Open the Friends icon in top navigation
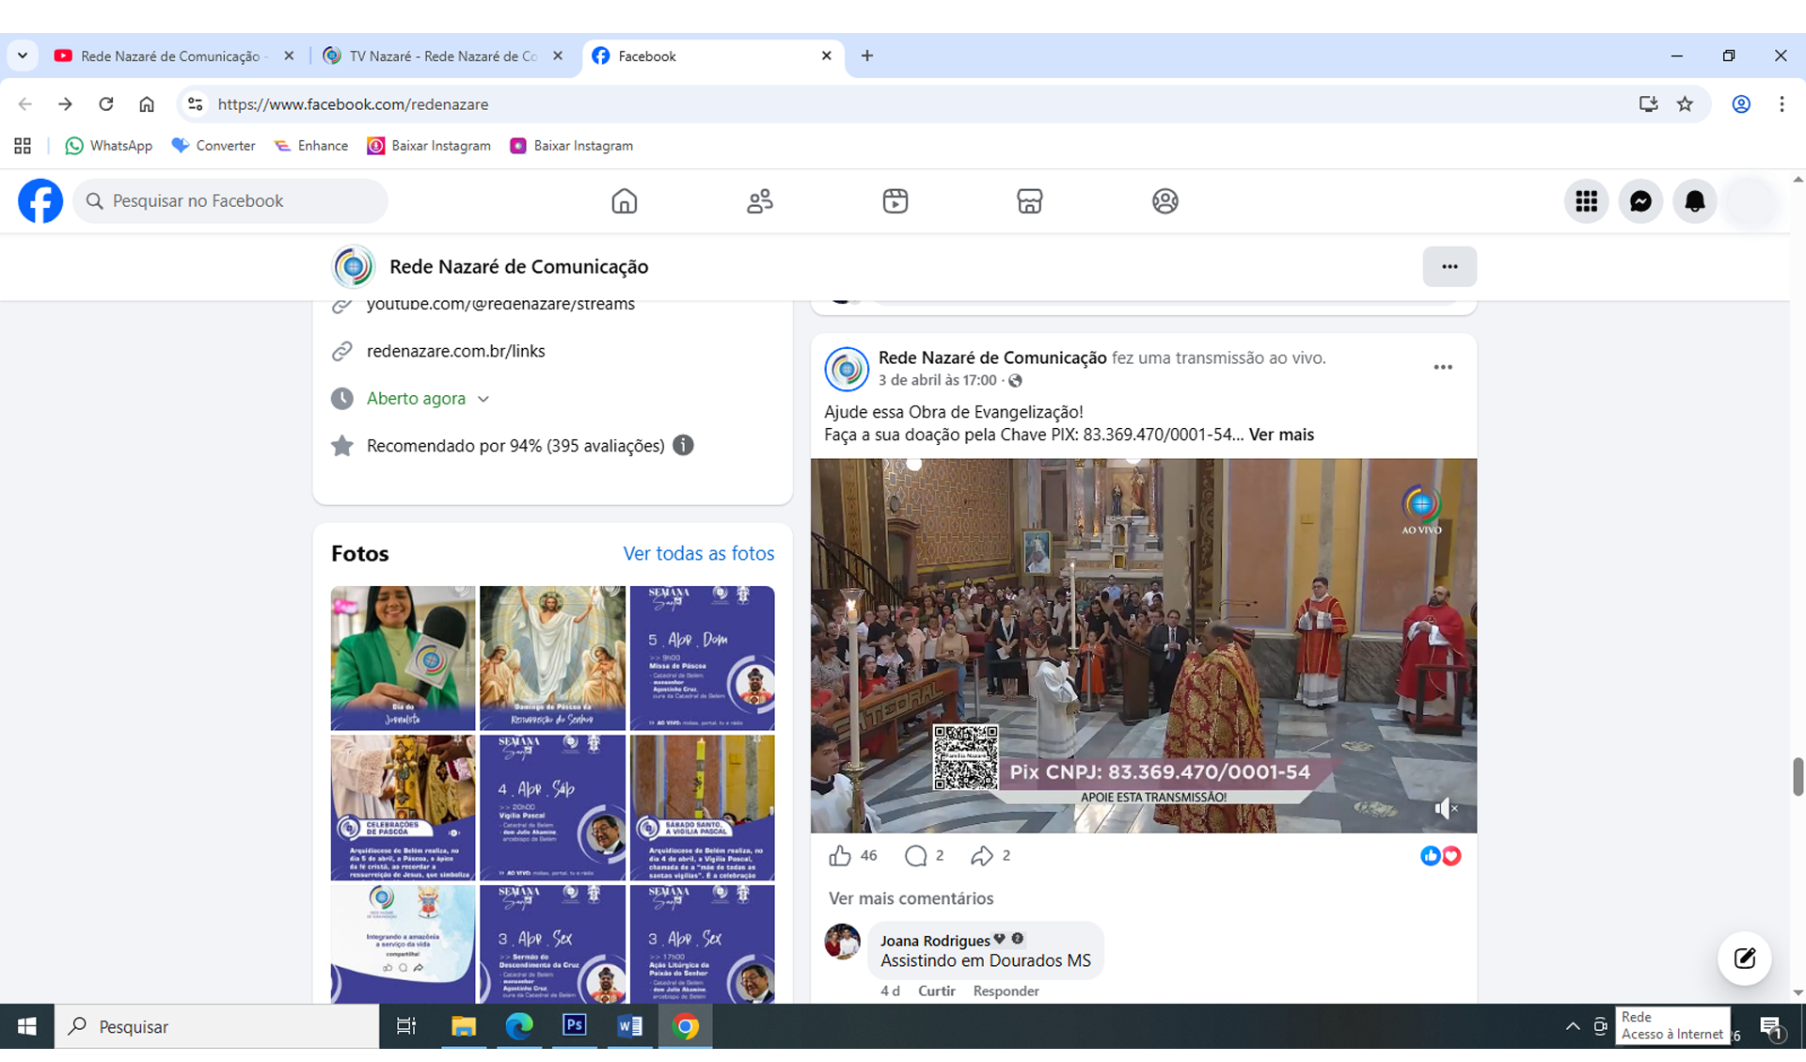This screenshot has height=1062, width=1806. tap(759, 201)
